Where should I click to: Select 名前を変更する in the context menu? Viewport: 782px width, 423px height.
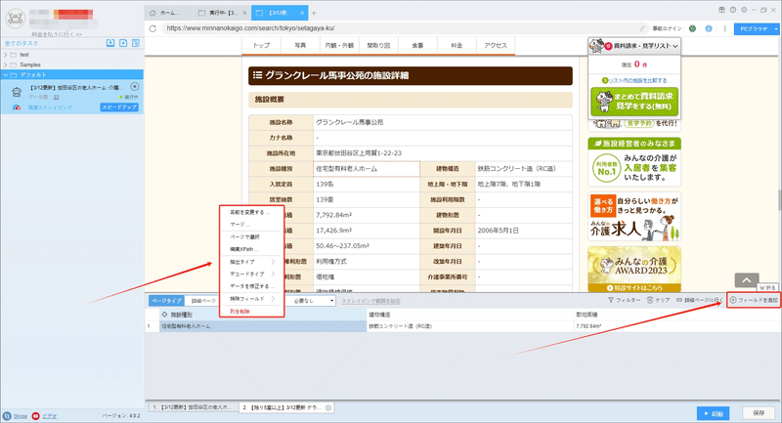coord(251,212)
